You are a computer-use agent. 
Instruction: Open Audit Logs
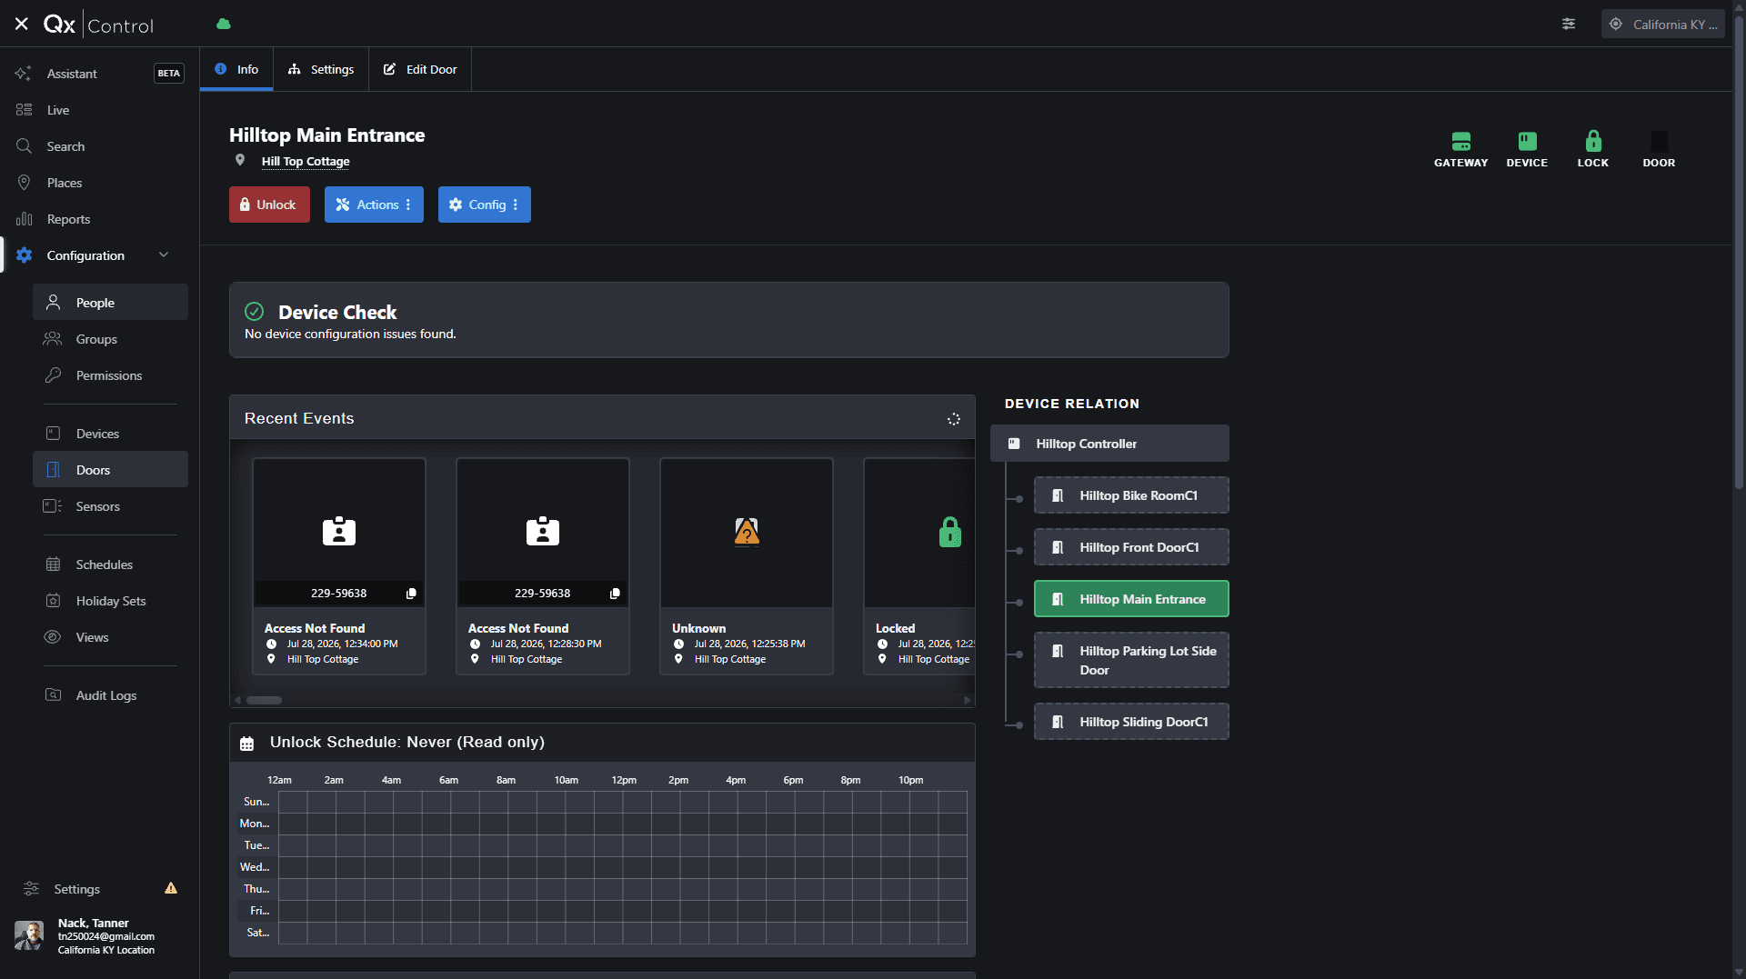(x=110, y=695)
